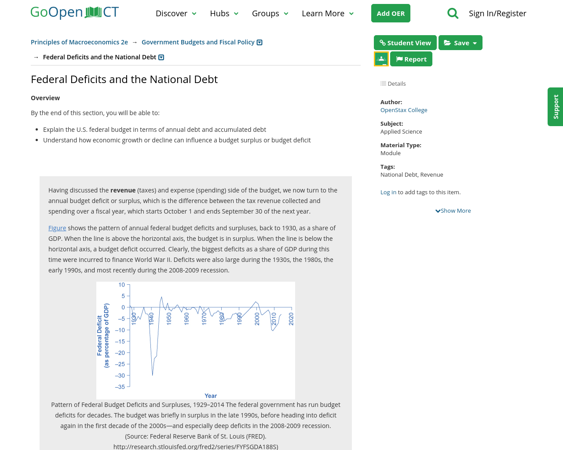The height and width of the screenshot is (450, 563).
Task: Click Log in to add tags
Action: point(388,192)
